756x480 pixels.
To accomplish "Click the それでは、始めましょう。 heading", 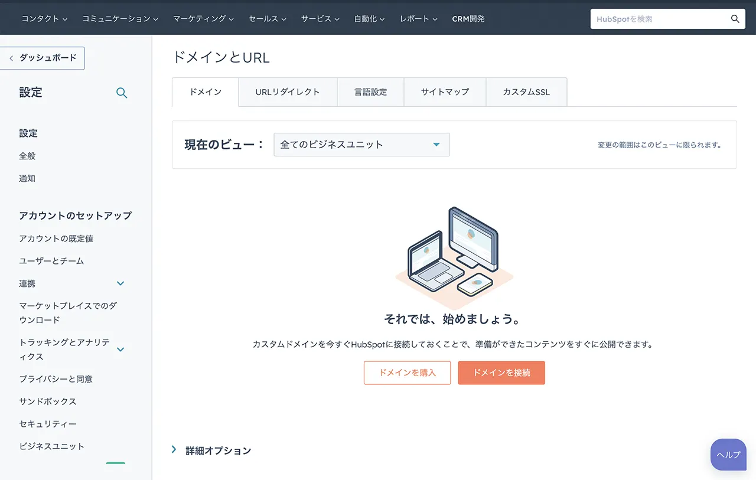I will [454, 319].
